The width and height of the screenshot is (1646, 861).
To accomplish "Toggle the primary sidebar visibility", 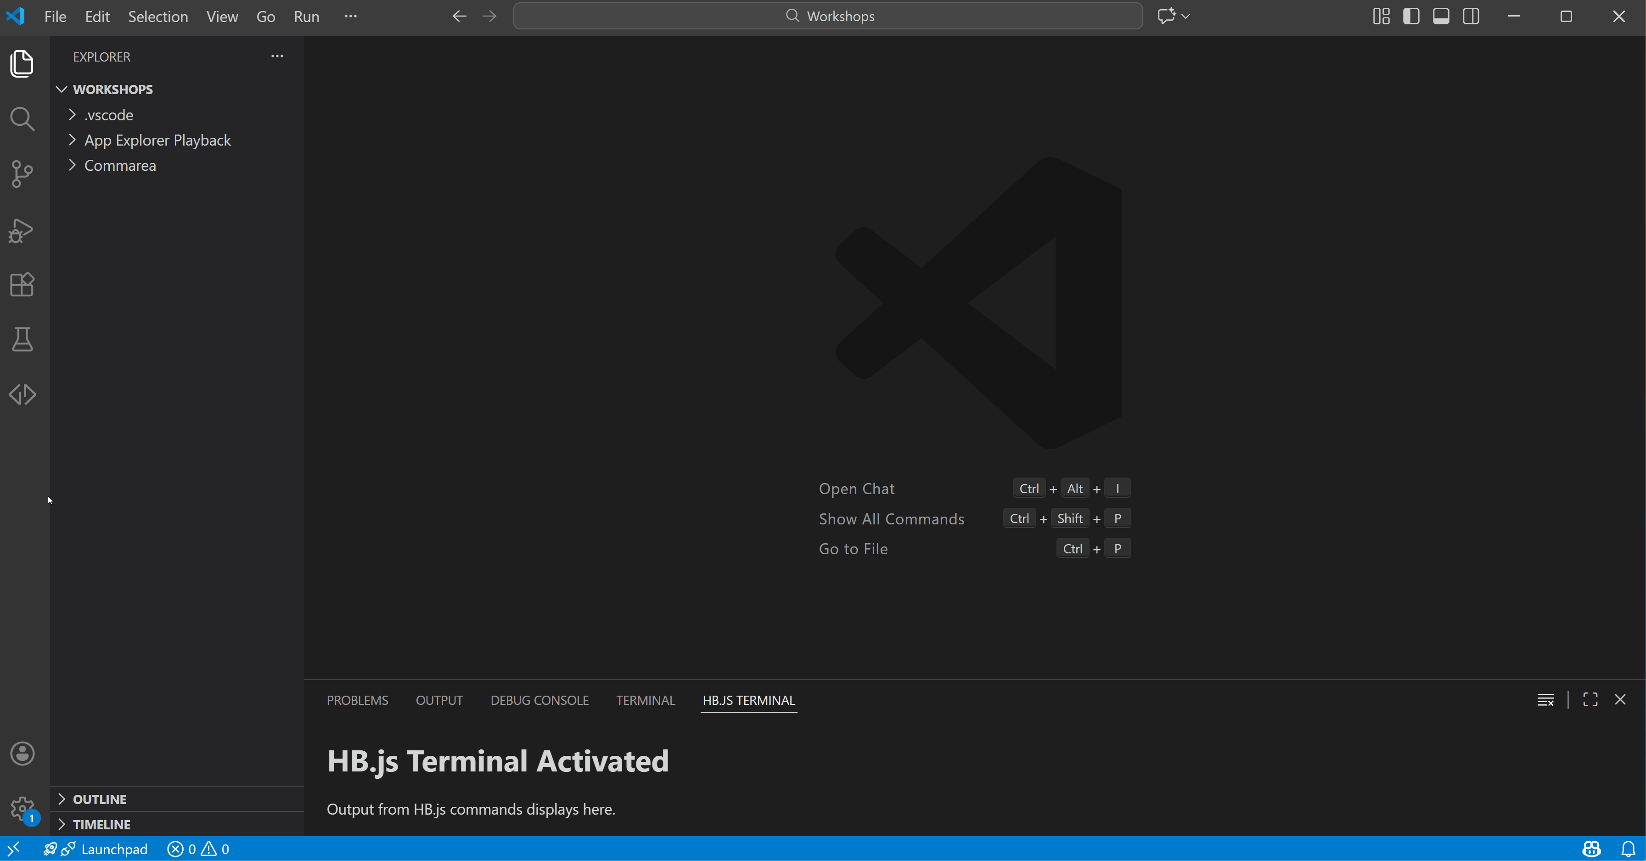I will click(1411, 16).
